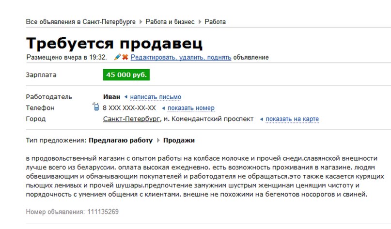This screenshot has height=229, width=391.
Task: Select the 'Работа' breadcrumb item
Action: tap(215, 22)
